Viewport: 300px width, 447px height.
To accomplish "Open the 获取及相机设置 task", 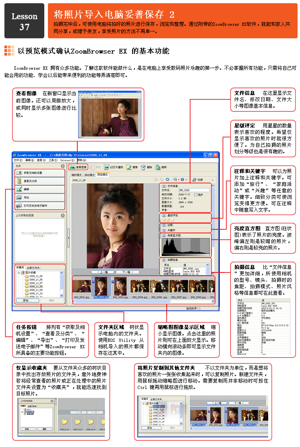I will click(x=40, y=173).
